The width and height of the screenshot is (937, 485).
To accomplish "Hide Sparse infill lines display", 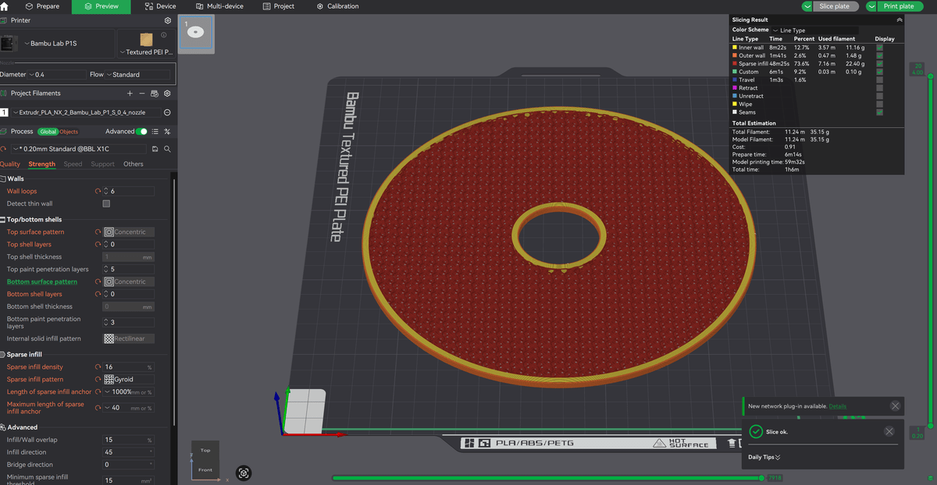I will pyautogui.click(x=880, y=63).
